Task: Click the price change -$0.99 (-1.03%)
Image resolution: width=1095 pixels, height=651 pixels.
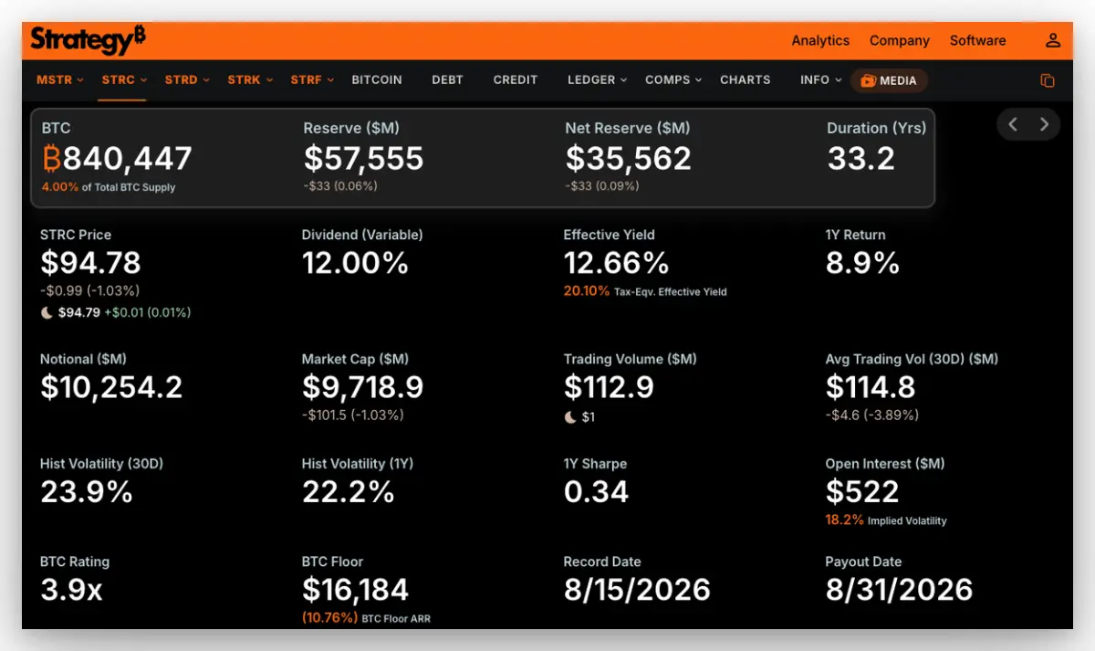Action: 89,291
